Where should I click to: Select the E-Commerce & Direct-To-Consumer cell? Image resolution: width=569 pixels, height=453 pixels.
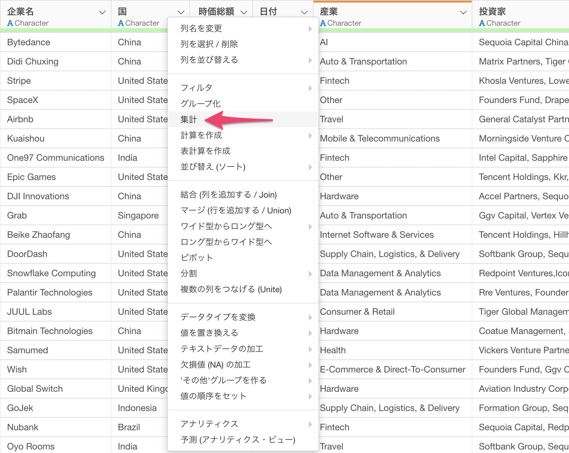[395, 370]
